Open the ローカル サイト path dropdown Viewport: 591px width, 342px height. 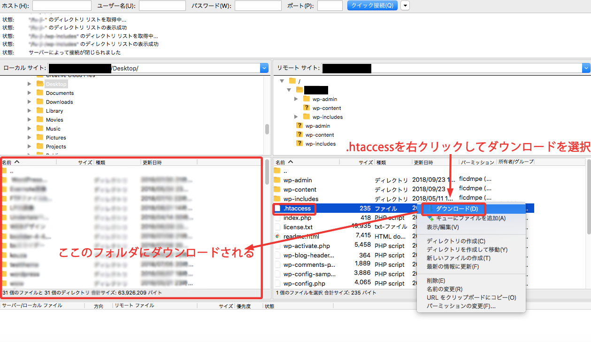264,68
